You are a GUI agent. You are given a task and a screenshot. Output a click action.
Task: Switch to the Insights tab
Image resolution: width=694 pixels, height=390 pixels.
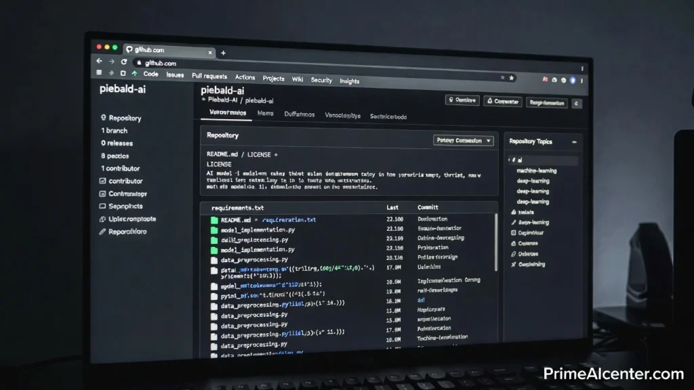tap(349, 81)
